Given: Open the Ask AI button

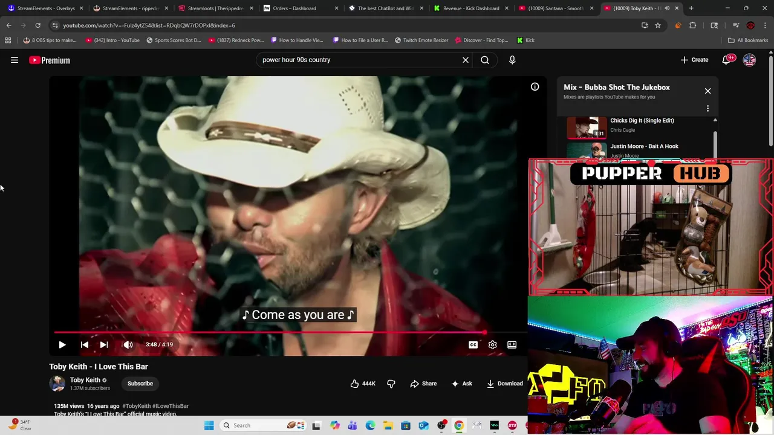Looking at the screenshot, I should (x=461, y=384).
